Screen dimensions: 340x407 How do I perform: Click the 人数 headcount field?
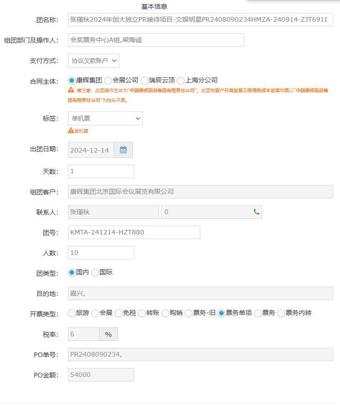point(101,253)
